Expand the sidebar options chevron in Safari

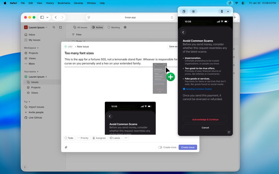click(47, 17)
